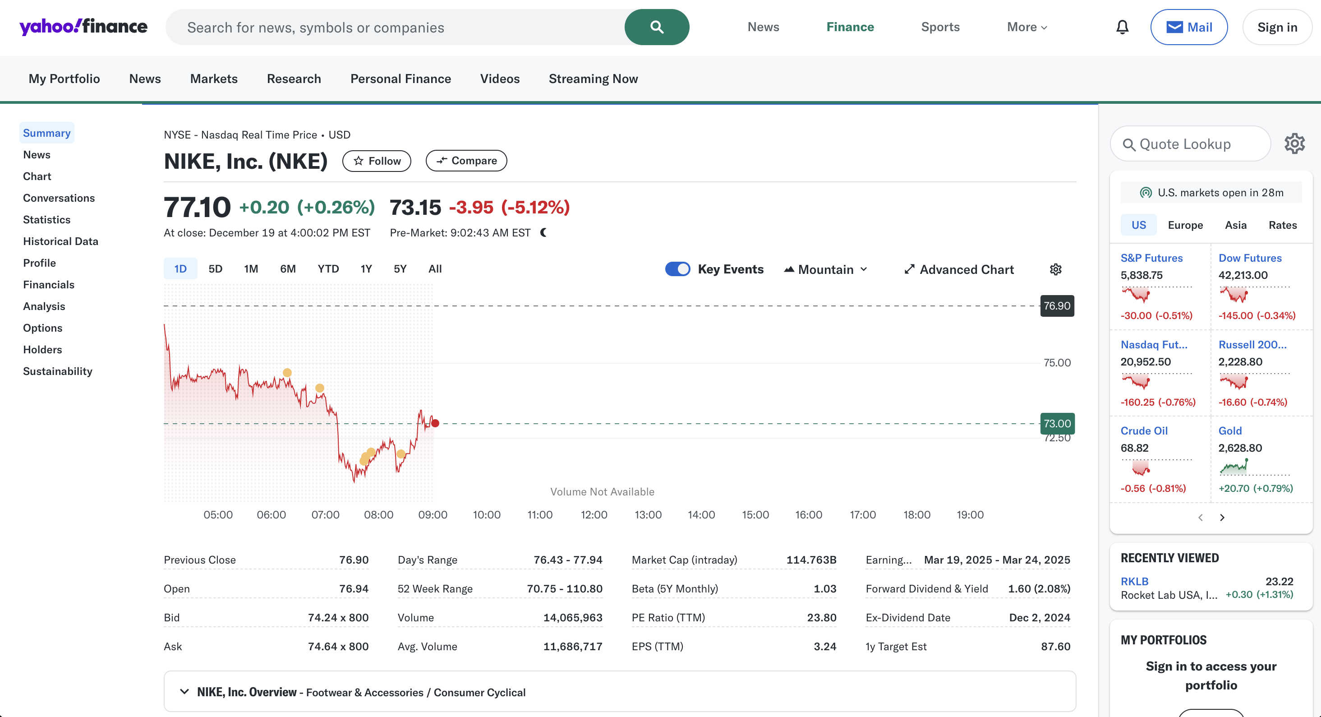Click the Europe markets tab
This screenshot has height=717, width=1321.
[1185, 225]
